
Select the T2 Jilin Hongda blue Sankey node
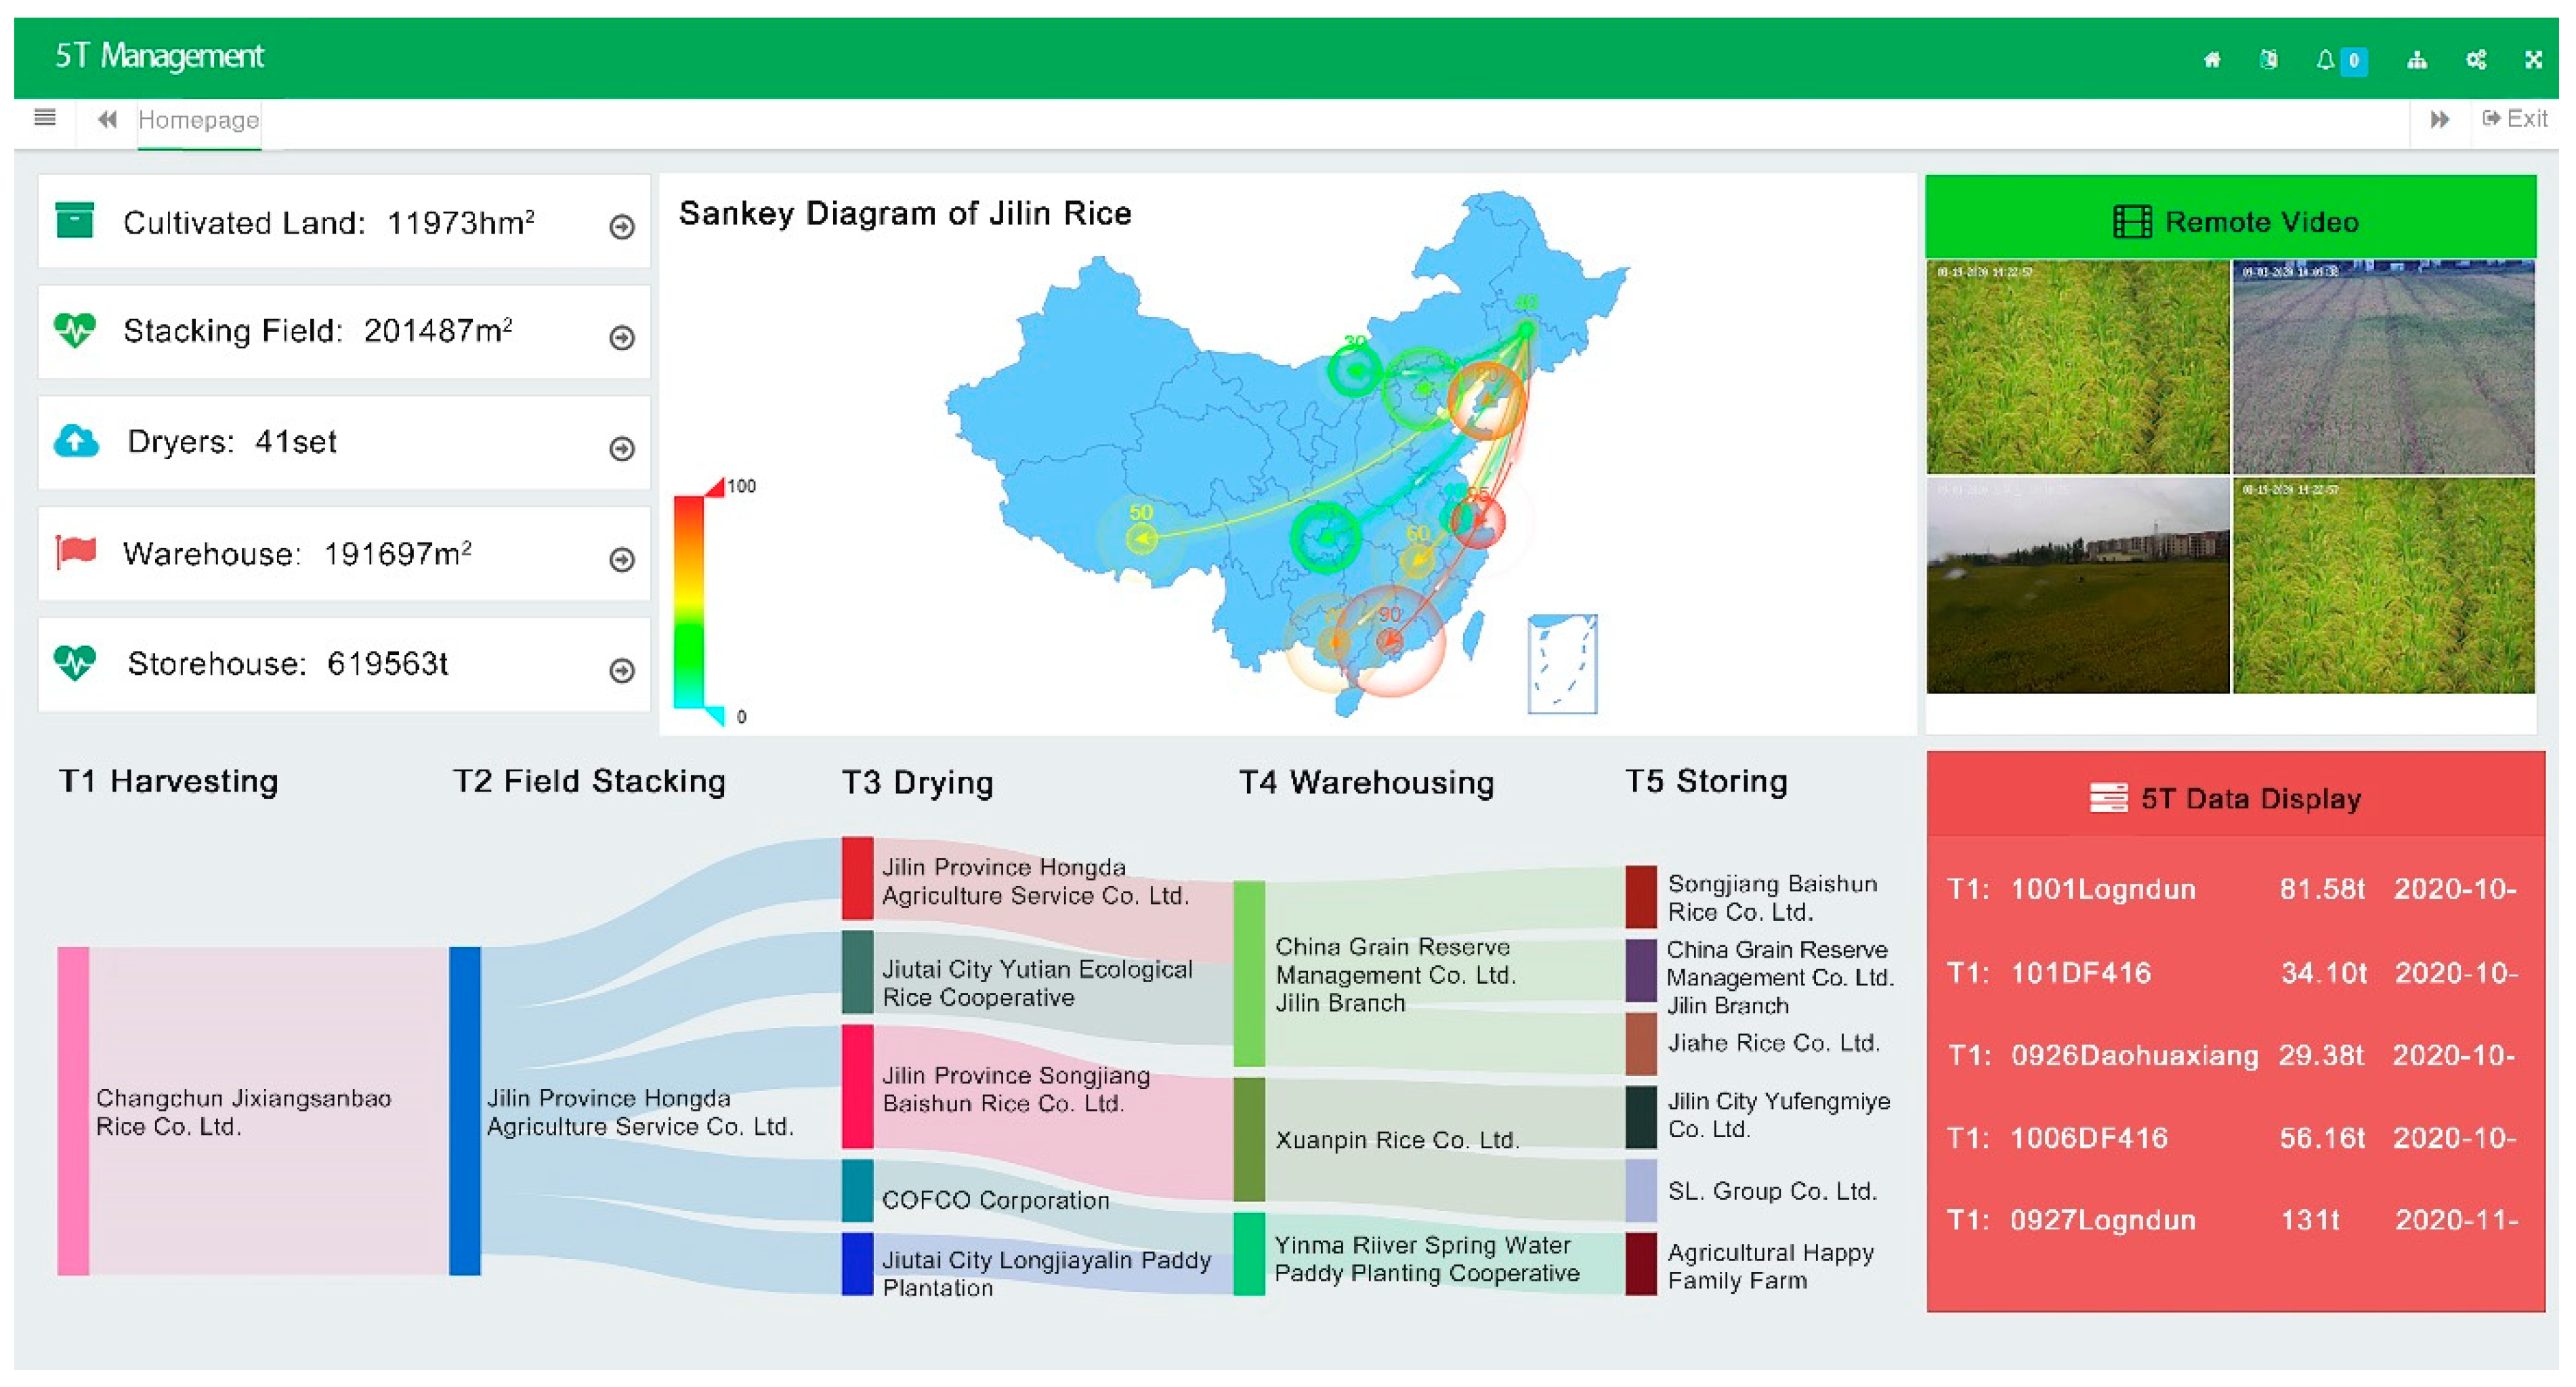tap(465, 1110)
